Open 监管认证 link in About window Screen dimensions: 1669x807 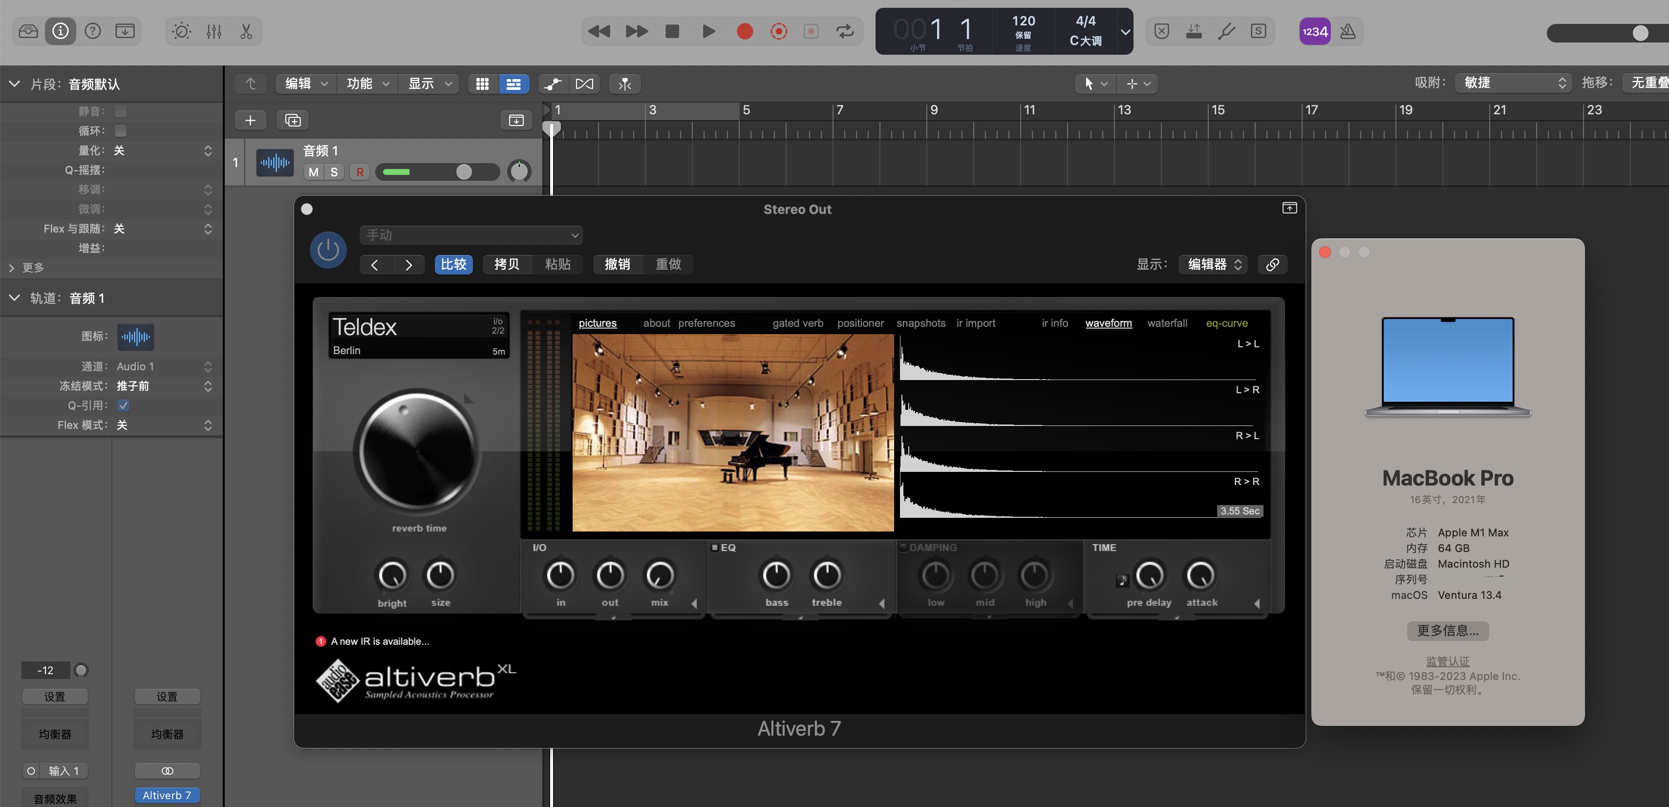[1447, 661]
